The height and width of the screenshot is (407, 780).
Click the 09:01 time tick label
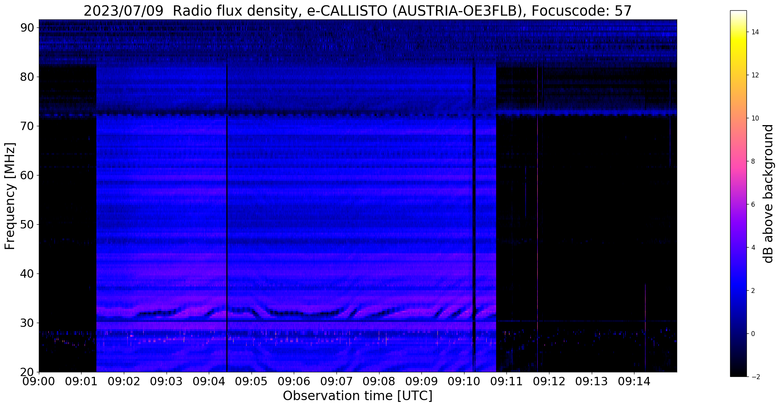point(81,381)
